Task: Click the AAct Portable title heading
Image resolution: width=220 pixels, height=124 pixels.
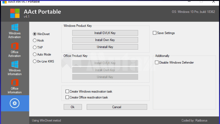Action: click(x=42, y=12)
